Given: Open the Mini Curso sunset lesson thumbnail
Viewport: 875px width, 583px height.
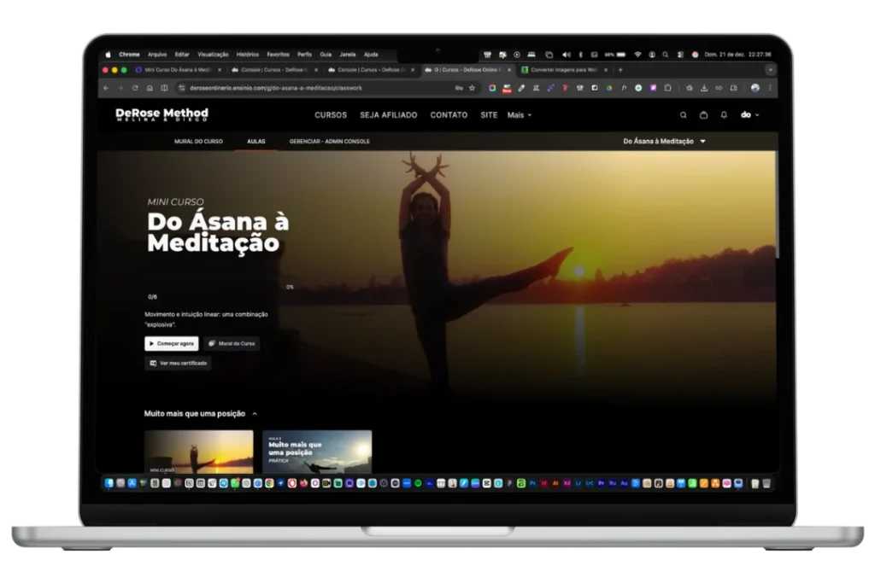Looking at the screenshot, I should click(198, 452).
